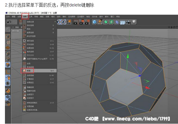178x124 pixels.
Task: Click the orange Workplane mode icon
Action: tap(8, 48)
